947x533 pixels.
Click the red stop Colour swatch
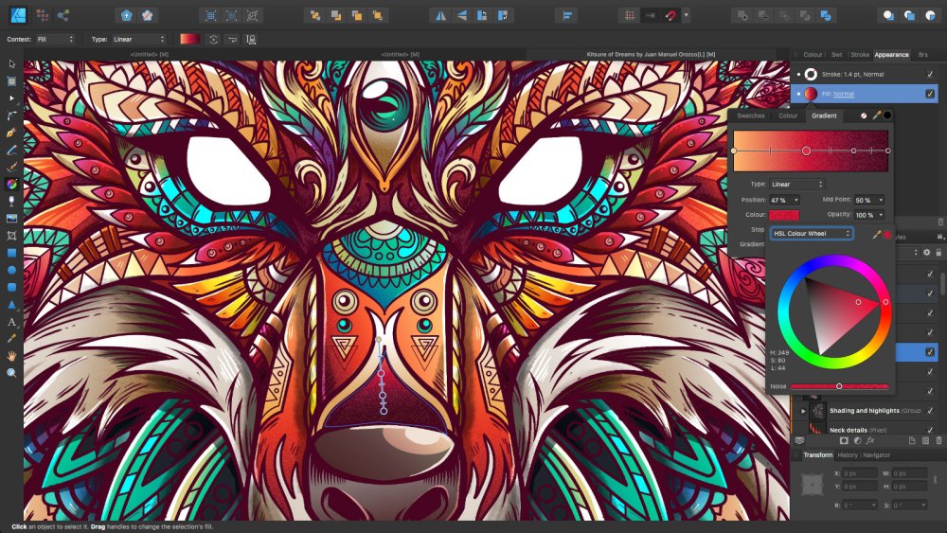pos(784,215)
